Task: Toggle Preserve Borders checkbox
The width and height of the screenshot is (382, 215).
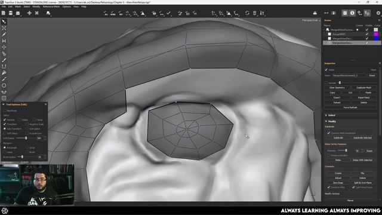Action: (329, 155)
